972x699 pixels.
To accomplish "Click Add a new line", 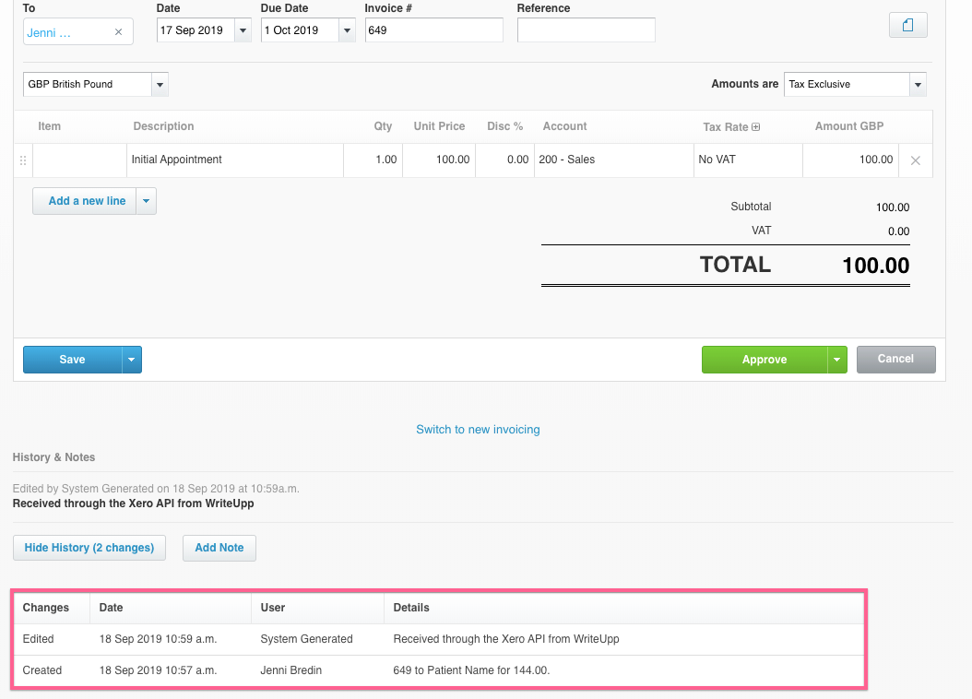I will tap(86, 201).
